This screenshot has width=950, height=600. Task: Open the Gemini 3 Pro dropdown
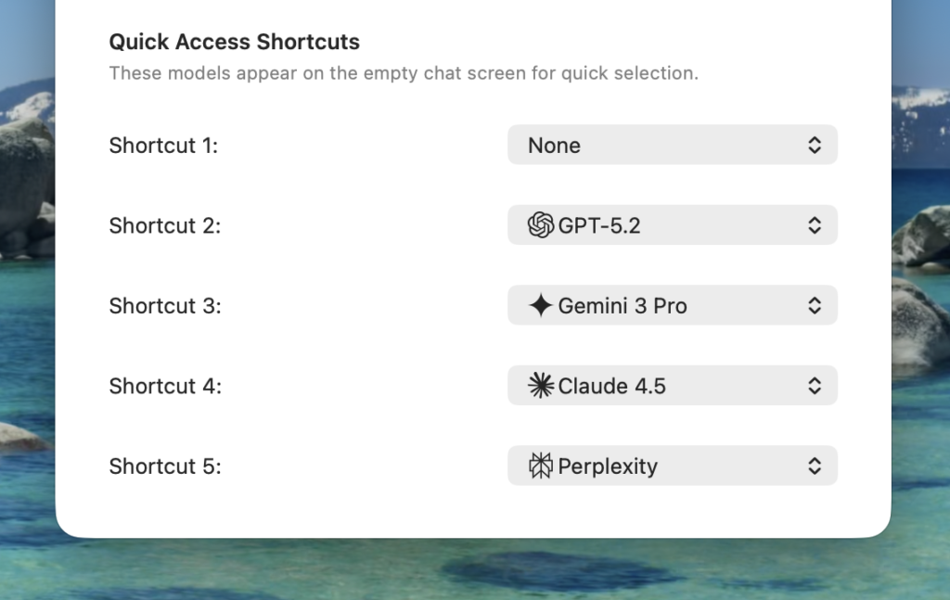pyautogui.click(x=673, y=305)
